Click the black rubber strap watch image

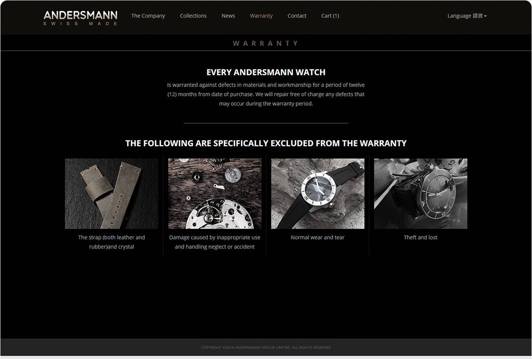point(318,194)
